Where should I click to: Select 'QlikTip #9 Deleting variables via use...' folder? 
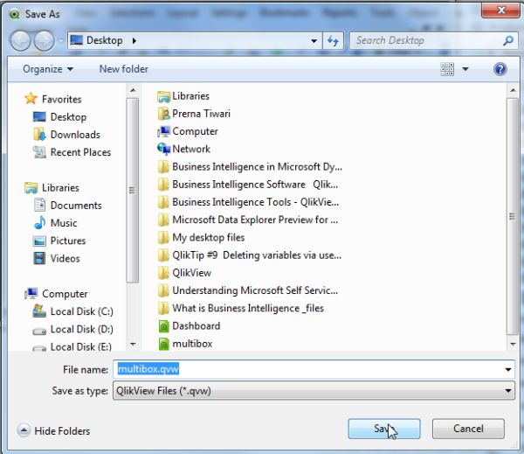257,255
